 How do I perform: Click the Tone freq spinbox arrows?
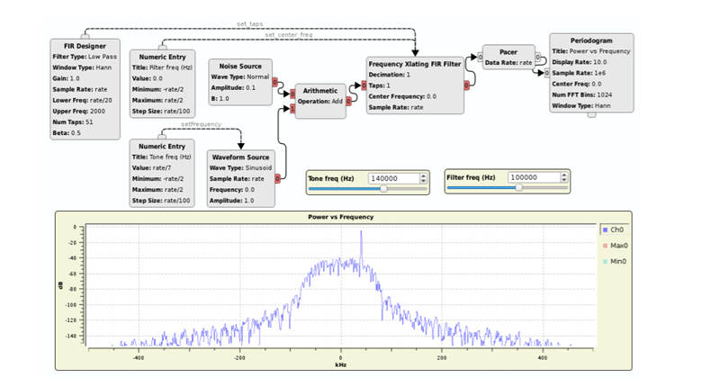point(425,178)
